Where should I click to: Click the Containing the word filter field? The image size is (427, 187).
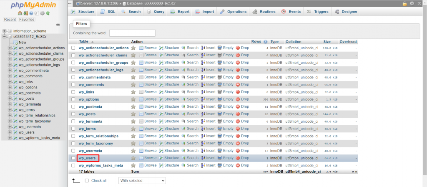pyautogui.click(x=132, y=33)
